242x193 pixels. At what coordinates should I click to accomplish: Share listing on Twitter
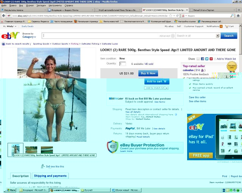click(x=207, y=59)
